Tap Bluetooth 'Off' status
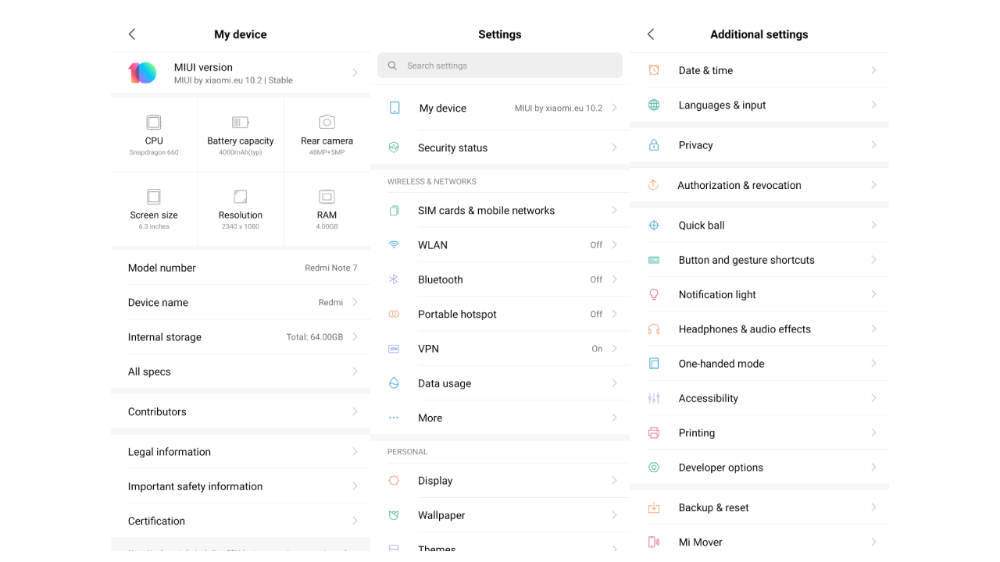 click(x=596, y=279)
